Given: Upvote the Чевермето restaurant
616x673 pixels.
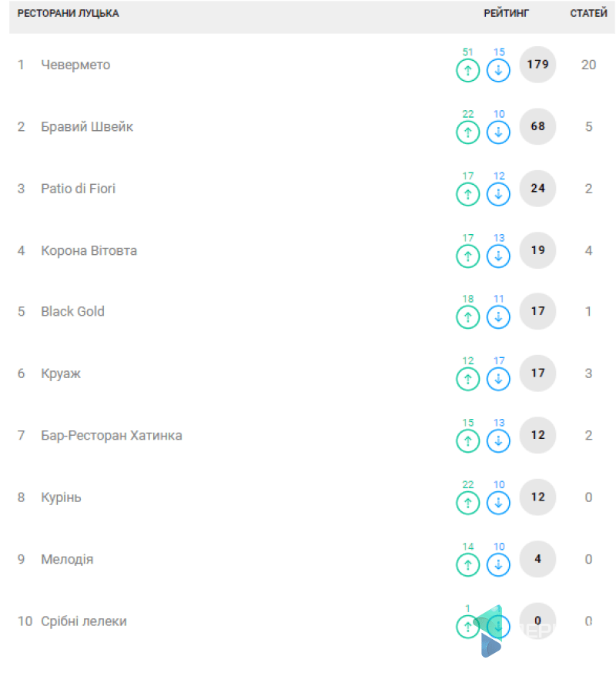Looking at the screenshot, I should (x=467, y=71).
